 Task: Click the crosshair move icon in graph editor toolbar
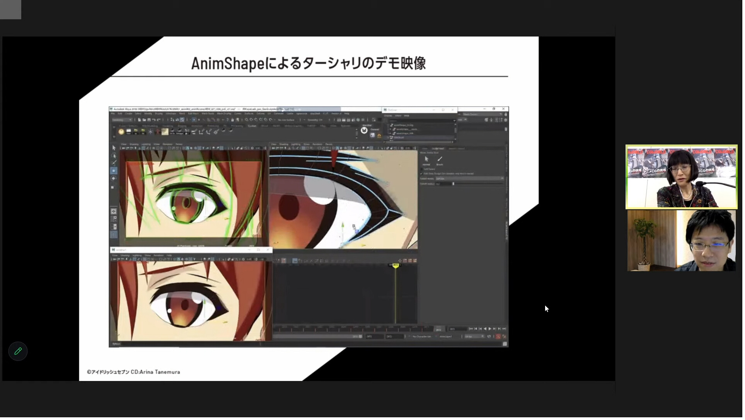point(400,261)
